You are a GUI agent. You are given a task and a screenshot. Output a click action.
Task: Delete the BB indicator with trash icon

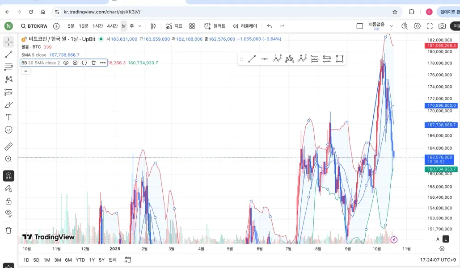point(93,63)
